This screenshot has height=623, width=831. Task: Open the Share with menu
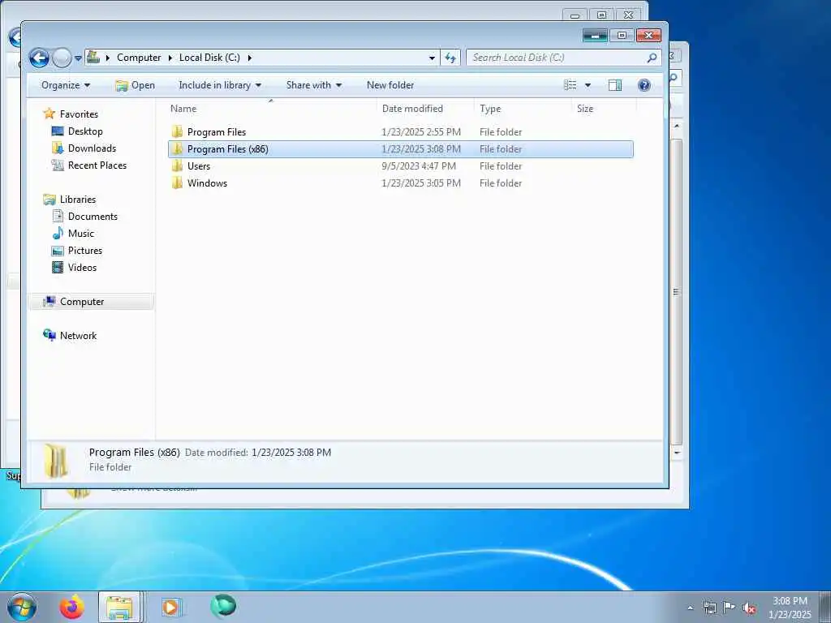click(314, 85)
